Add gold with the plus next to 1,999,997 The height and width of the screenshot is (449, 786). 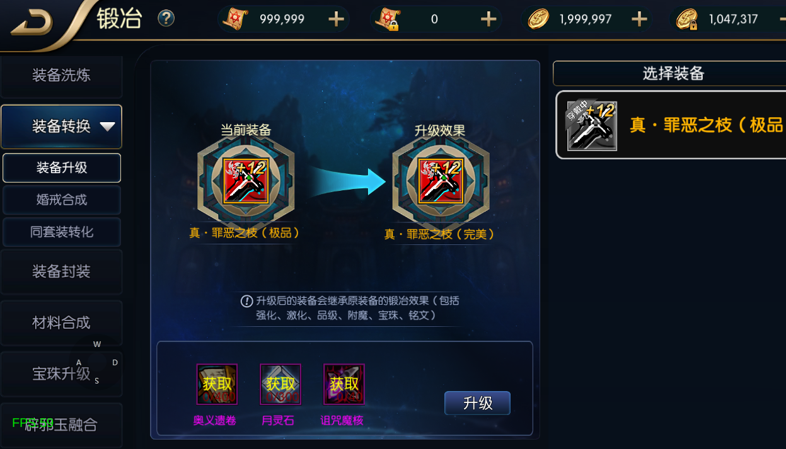(x=640, y=20)
